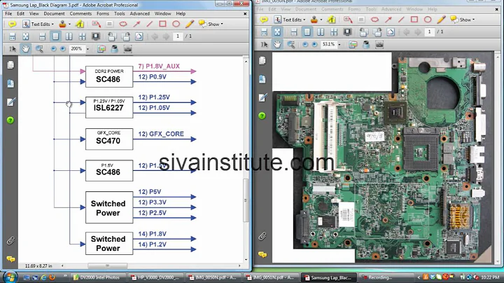Select the Select tool in Samsung Lap window

pyautogui.click(x=12, y=49)
